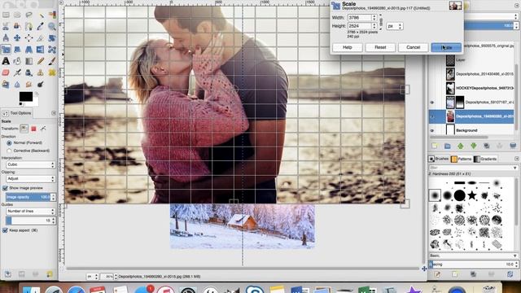Select the Cage Transform tool

coord(52,50)
